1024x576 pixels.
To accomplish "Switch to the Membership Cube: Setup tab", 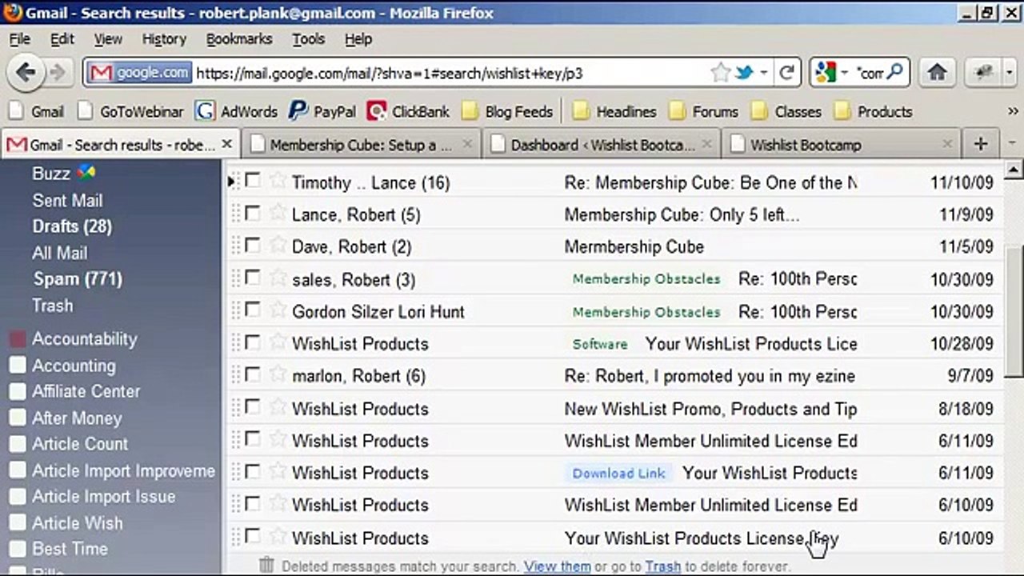I will point(361,145).
